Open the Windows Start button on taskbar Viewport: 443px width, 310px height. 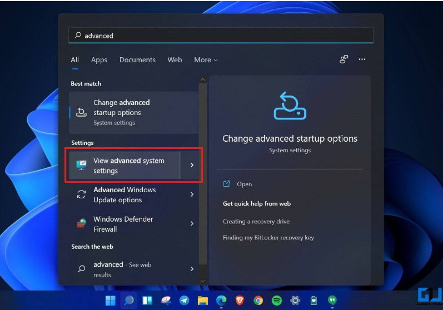click(x=110, y=301)
